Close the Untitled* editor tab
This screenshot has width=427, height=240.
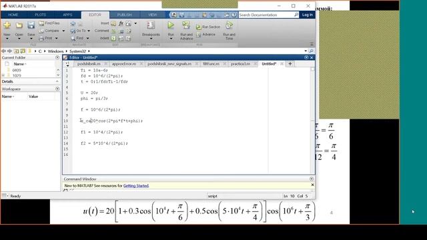pos(282,64)
